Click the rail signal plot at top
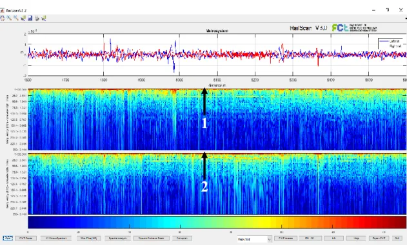This screenshot has height=245, width=407. click(217, 55)
